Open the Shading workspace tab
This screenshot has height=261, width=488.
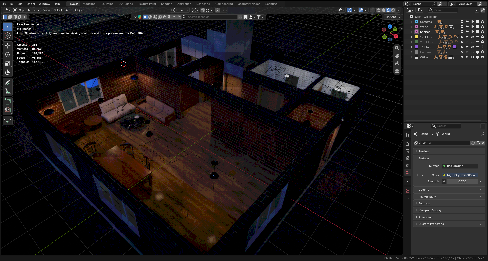click(166, 4)
